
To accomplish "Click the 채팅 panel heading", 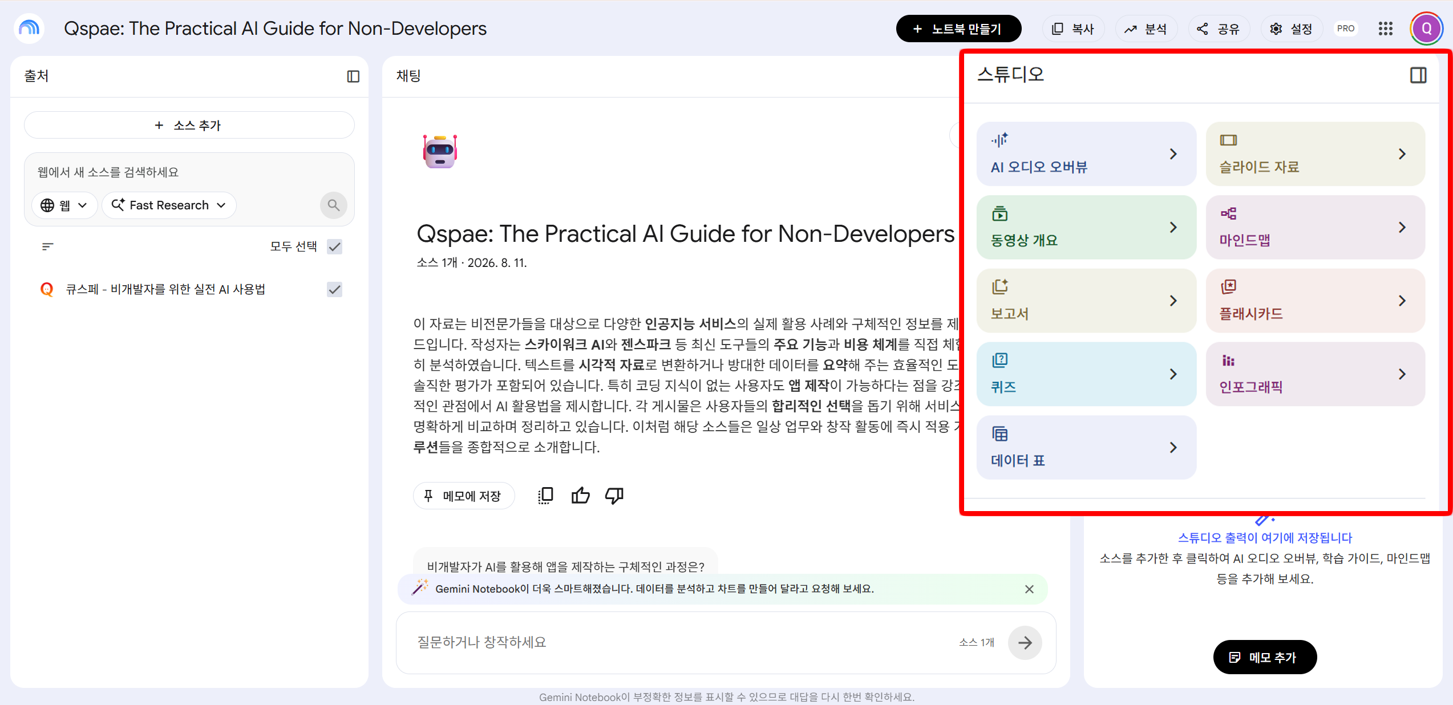I will click(408, 75).
